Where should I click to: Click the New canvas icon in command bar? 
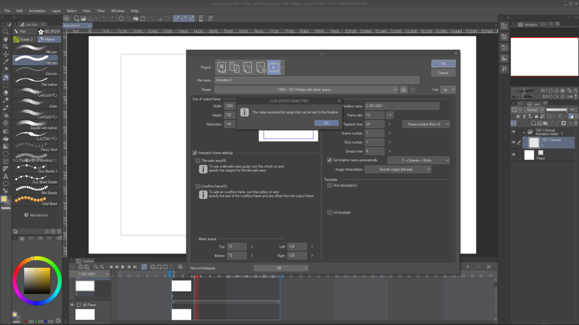point(76,19)
